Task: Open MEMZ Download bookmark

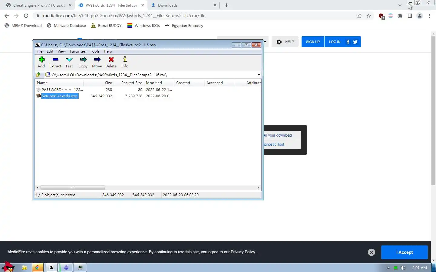Action: 23,26
